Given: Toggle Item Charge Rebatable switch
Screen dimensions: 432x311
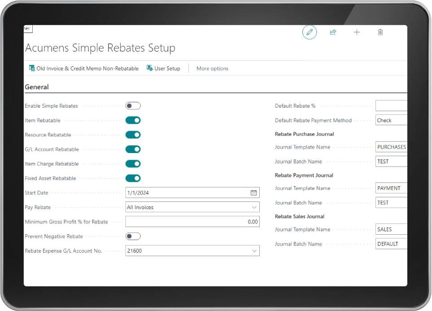Looking at the screenshot, I should pyautogui.click(x=133, y=164).
